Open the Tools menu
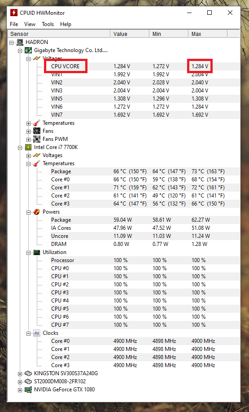Viewport: 249px width, 412px height. pyautogui.click(x=48, y=24)
